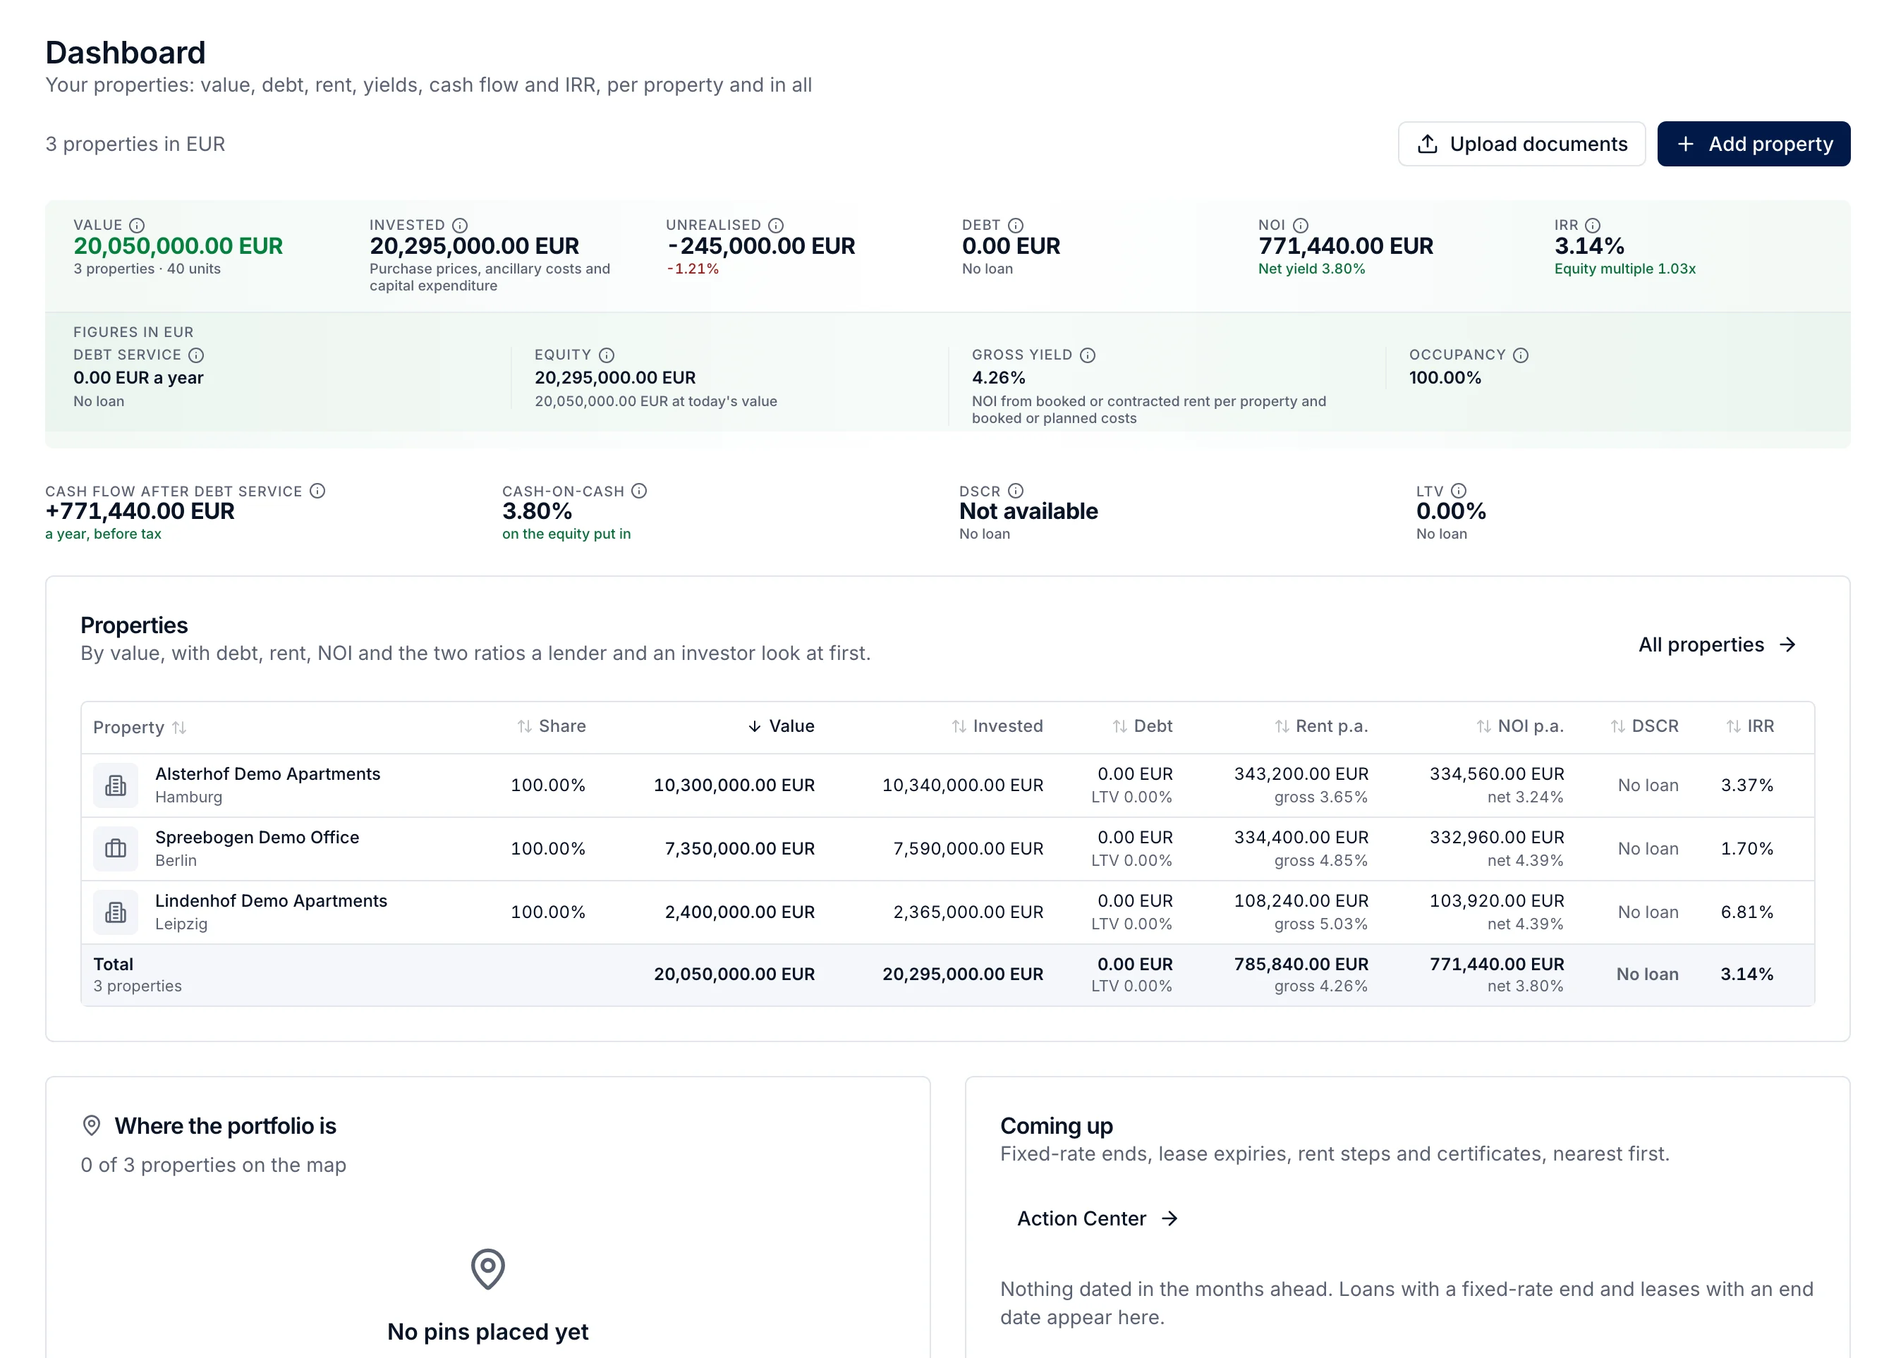The width and height of the screenshot is (1896, 1358).
Task: Click the info icon next to NOI
Action: (x=1301, y=226)
